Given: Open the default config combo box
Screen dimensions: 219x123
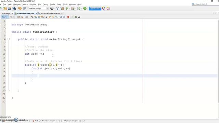Looking at the screenshot, I should tap(39, 8).
